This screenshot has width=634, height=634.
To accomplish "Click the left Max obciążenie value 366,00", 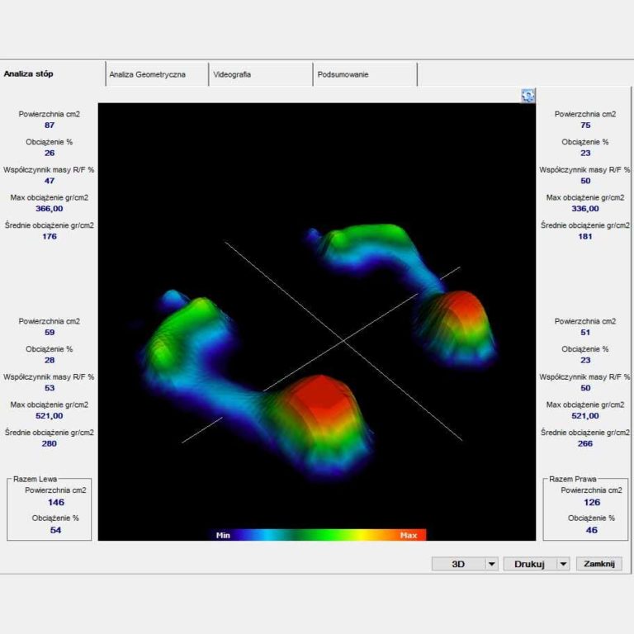I will [50, 209].
